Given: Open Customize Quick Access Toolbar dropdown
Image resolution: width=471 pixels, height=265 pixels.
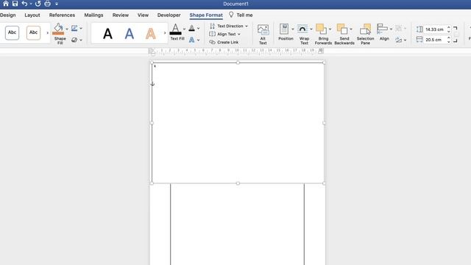Looking at the screenshot, I should click(57, 4).
